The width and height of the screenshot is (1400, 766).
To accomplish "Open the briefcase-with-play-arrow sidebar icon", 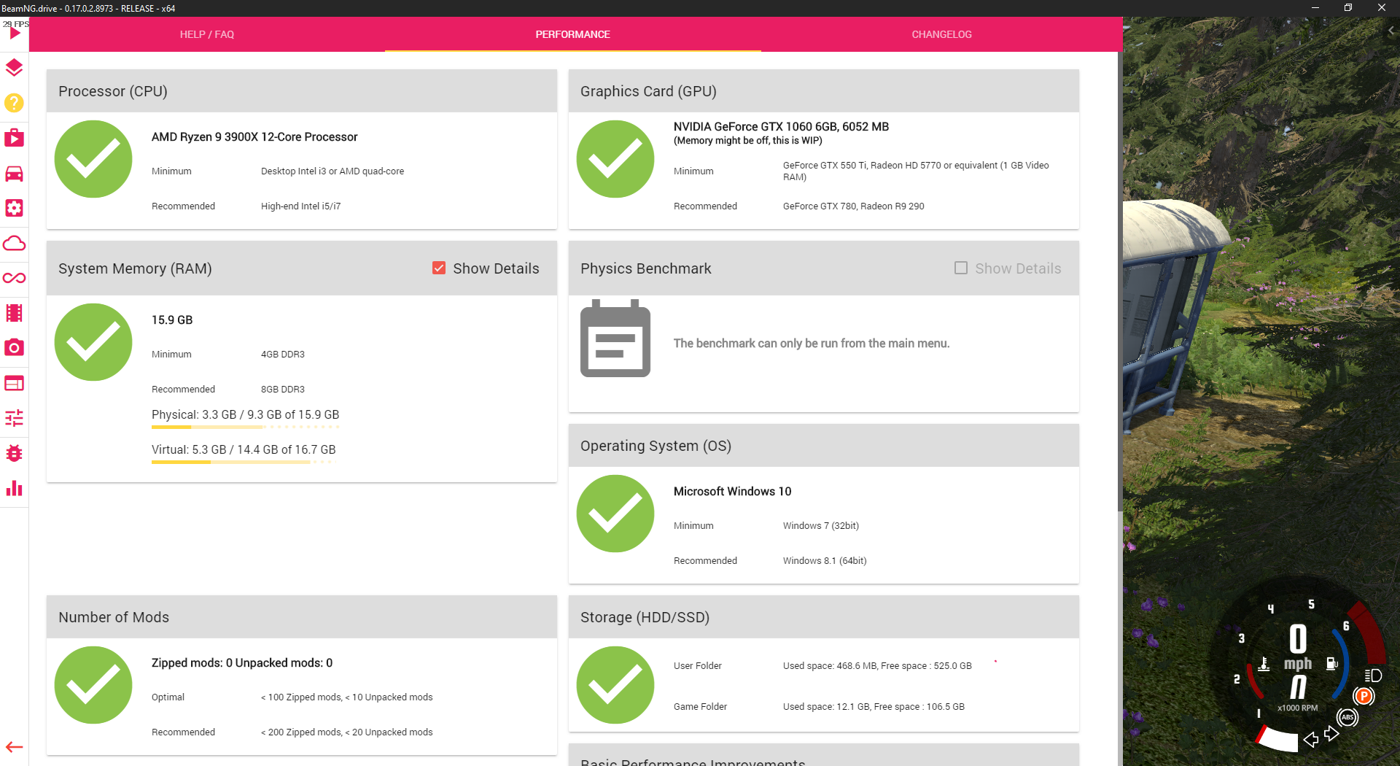I will pyautogui.click(x=15, y=138).
